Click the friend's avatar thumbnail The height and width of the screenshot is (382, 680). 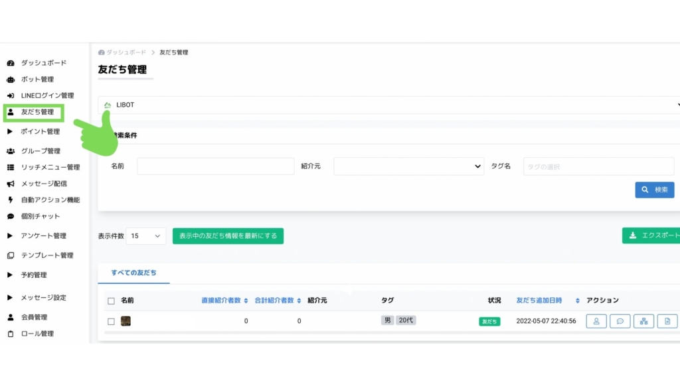(x=126, y=321)
